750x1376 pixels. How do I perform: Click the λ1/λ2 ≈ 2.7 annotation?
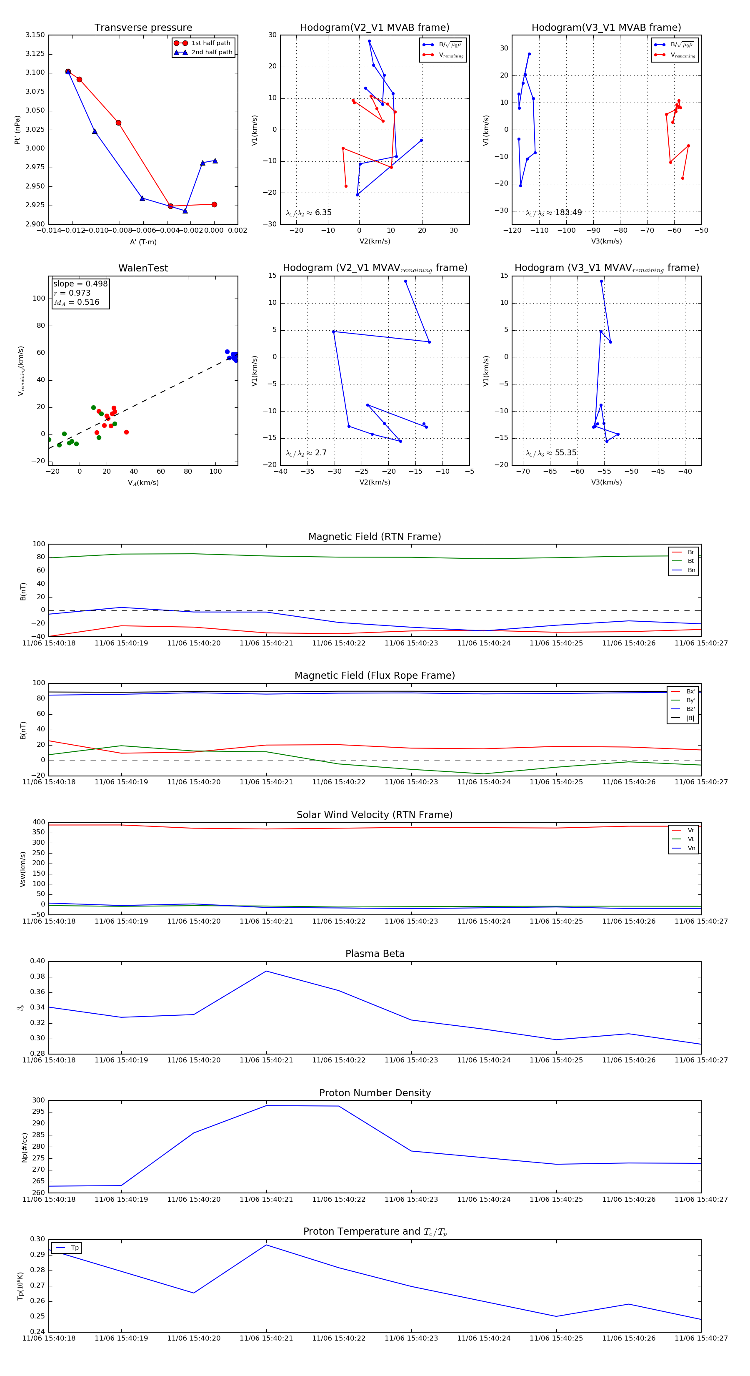point(306,453)
